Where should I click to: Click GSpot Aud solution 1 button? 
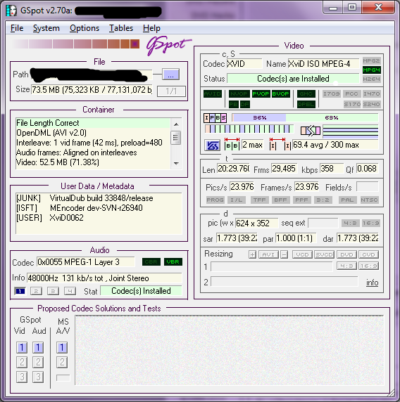[38, 348]
